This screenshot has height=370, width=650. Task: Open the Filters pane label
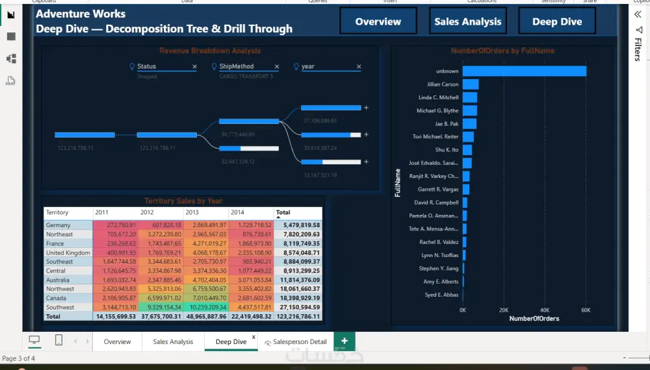pyautogui.click(x=638, y=49)
